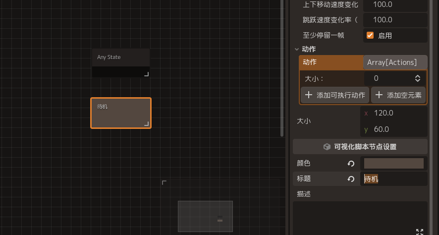
Task: Open 可视化脚本节点设置 section header
Action: 360,146
